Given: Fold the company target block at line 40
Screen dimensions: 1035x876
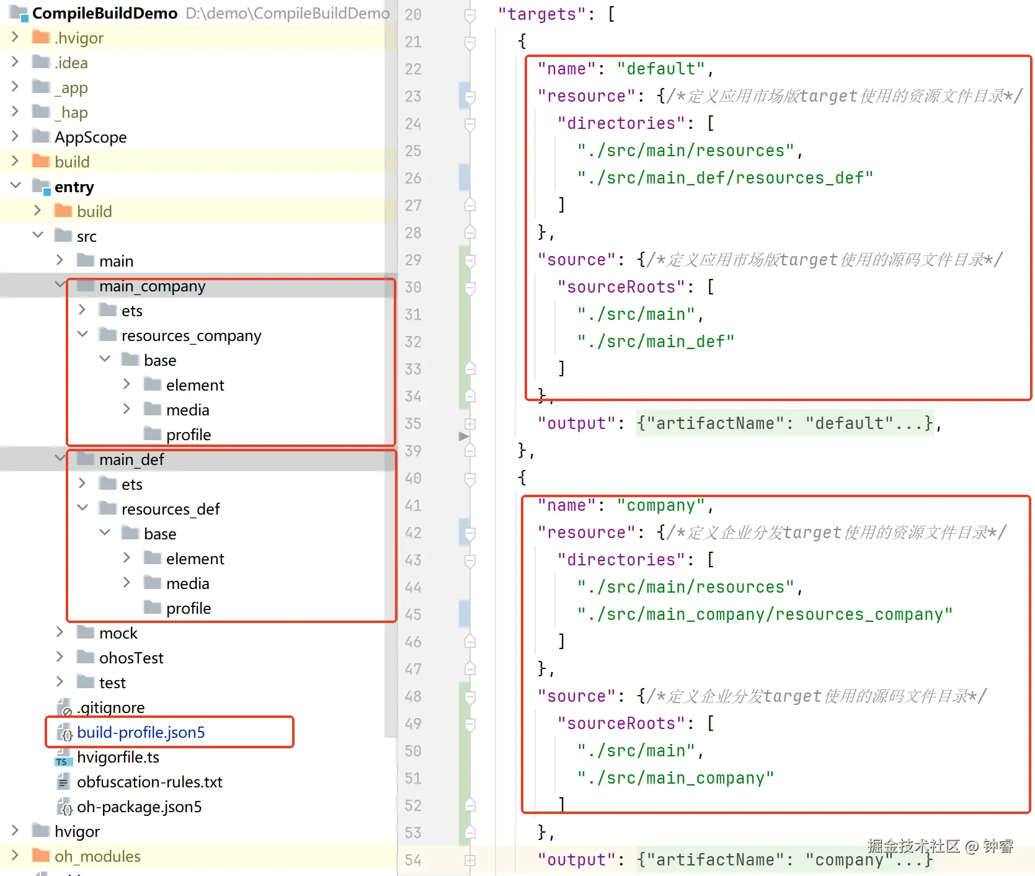Looking at the screenshot, I should [x=470, y=479].
